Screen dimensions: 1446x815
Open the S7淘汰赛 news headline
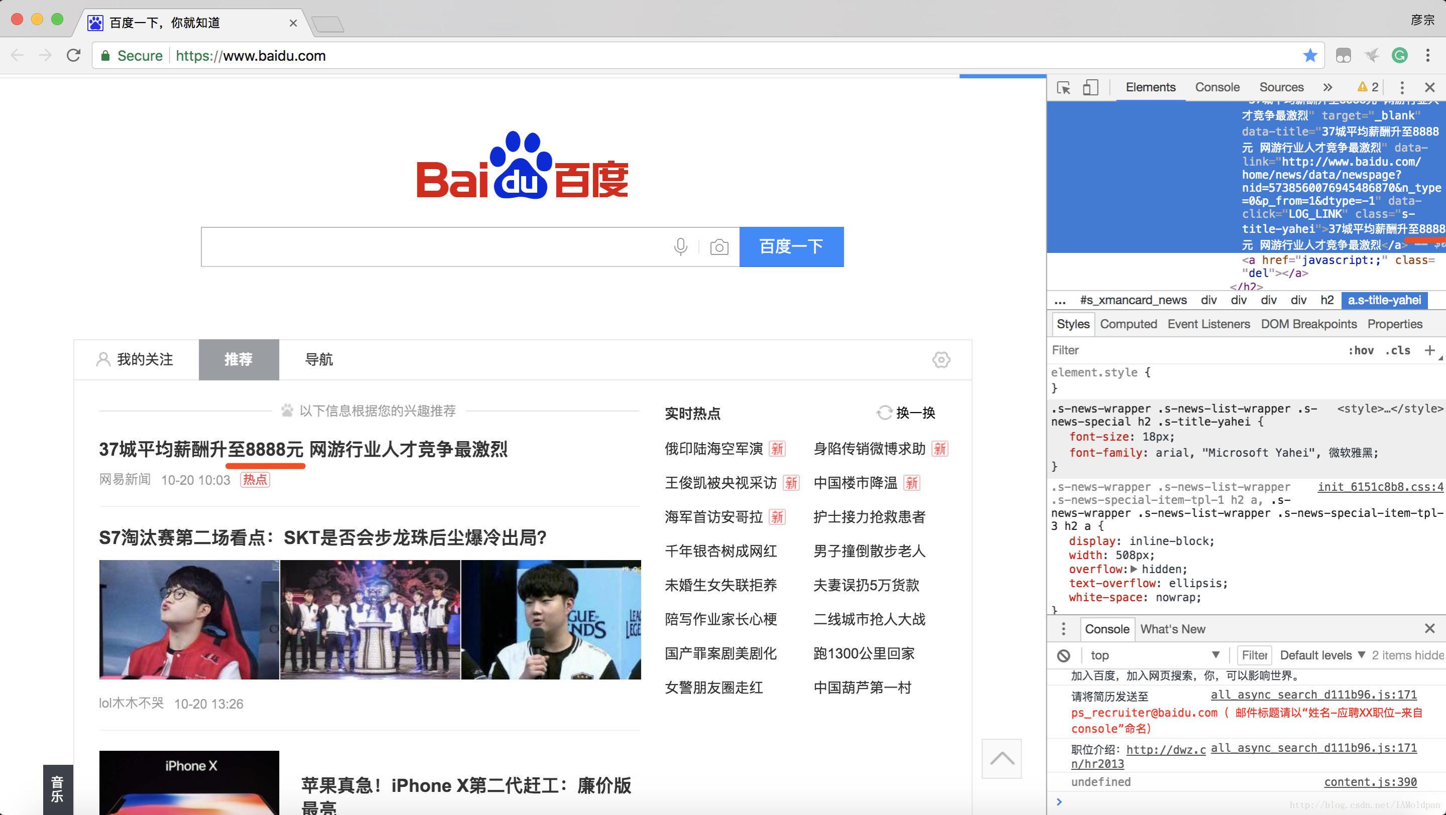coord(323,538)
